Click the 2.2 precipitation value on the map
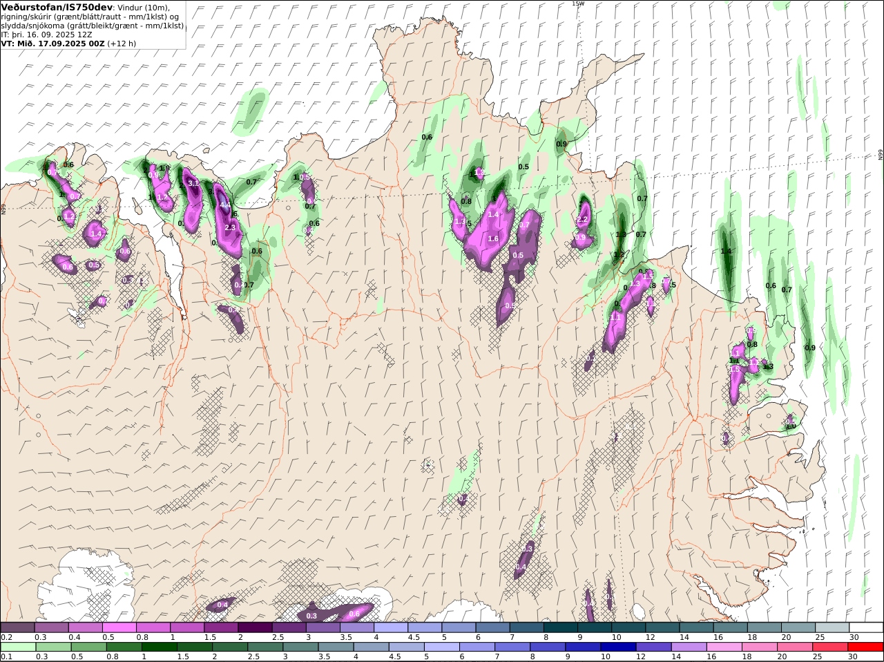This screenshot has width=884, height=662. [582, 220]
